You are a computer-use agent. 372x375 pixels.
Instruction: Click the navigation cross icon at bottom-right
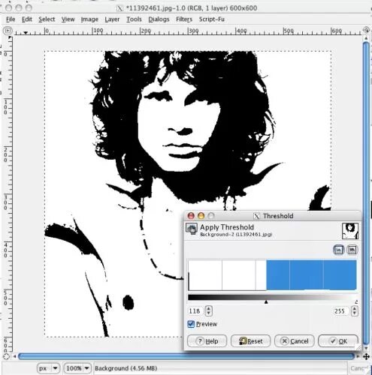point(367,357)
